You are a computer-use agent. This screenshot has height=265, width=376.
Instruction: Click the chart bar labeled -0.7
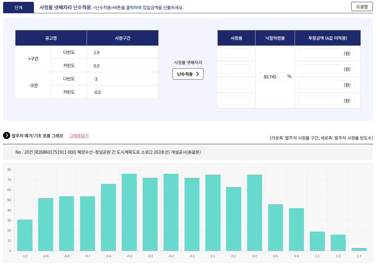[88, 223]
